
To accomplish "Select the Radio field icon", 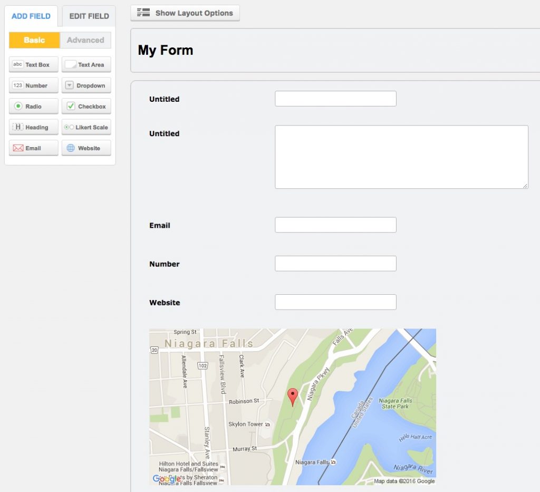I will coord(33,107).
